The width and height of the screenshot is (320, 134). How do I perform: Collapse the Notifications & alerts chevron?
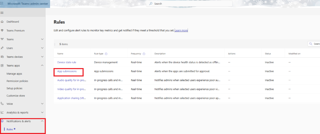click(42, 121)
